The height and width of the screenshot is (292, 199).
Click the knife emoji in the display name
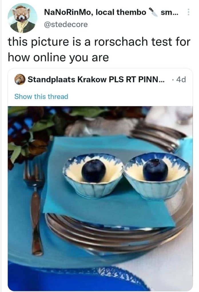(x=153, y=12)
